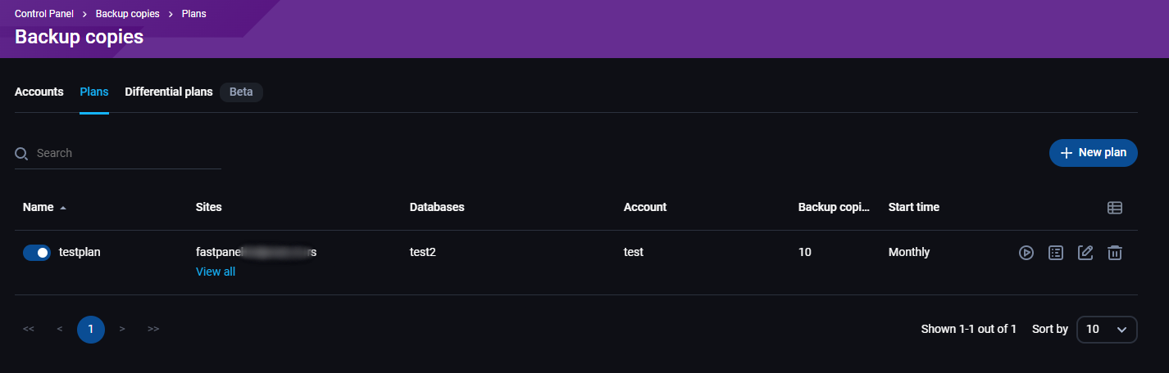
Task: Click the search magnifier icon
Action: tap(22, 154)
